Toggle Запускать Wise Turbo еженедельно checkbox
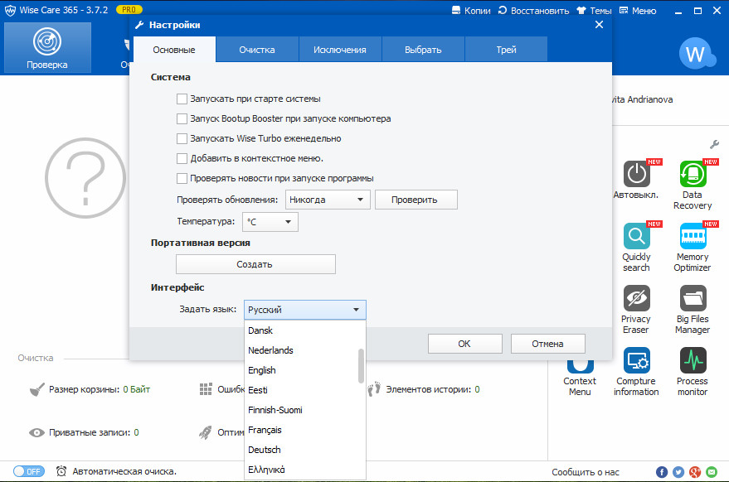 [x=182, y=139]
